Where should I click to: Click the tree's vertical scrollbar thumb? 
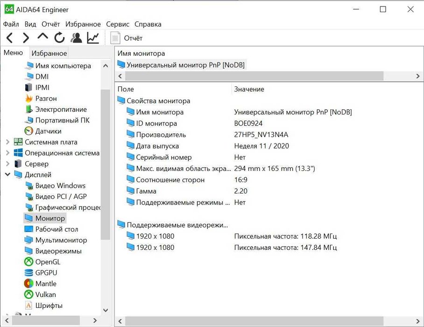point(106,164)
